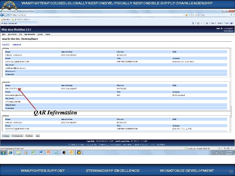Click the Site Index footer link
235x176 pixels.
pos(161,145)
